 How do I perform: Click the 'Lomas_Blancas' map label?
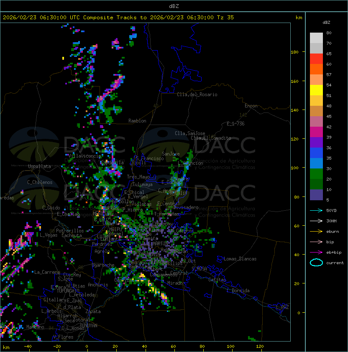click(240, 259)
